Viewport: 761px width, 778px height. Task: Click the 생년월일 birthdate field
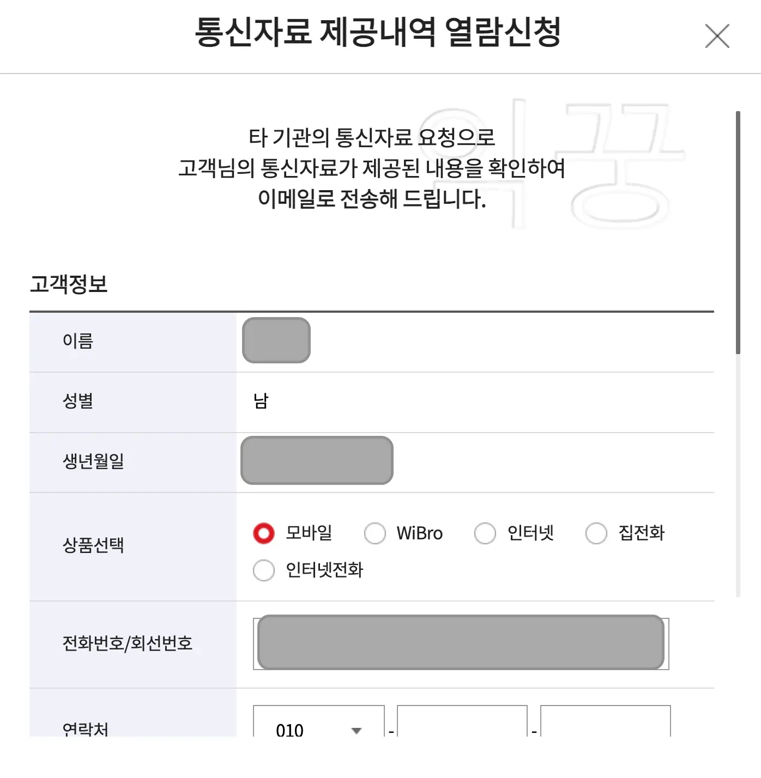pyautogui.click(x=317, y=461)
